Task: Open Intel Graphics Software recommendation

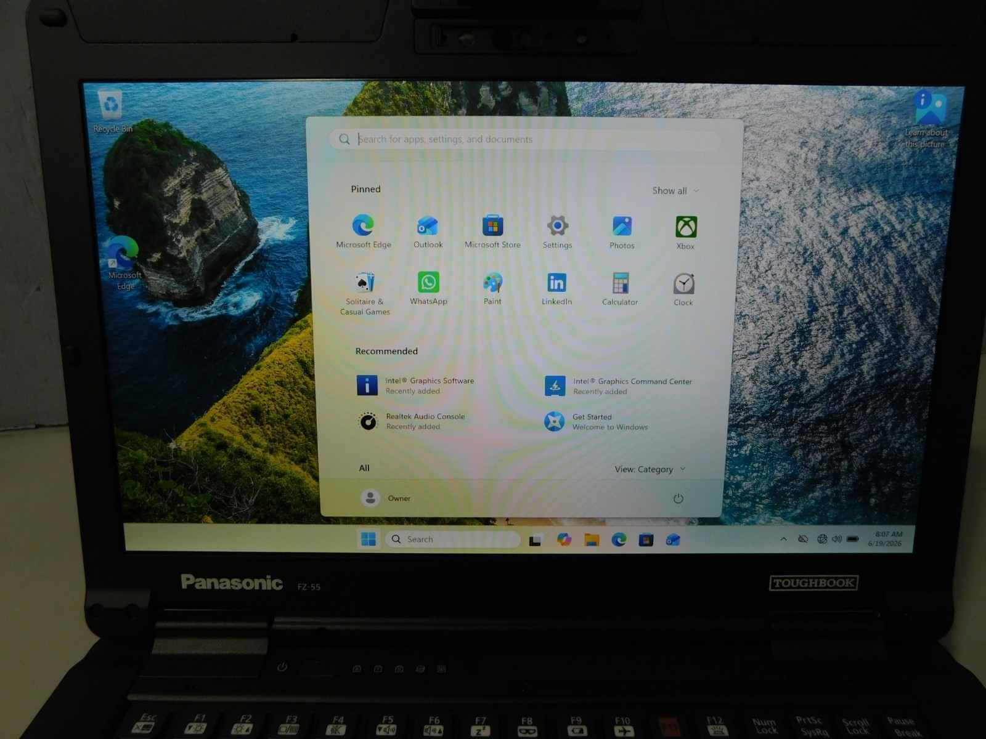Action: point(416,386)
